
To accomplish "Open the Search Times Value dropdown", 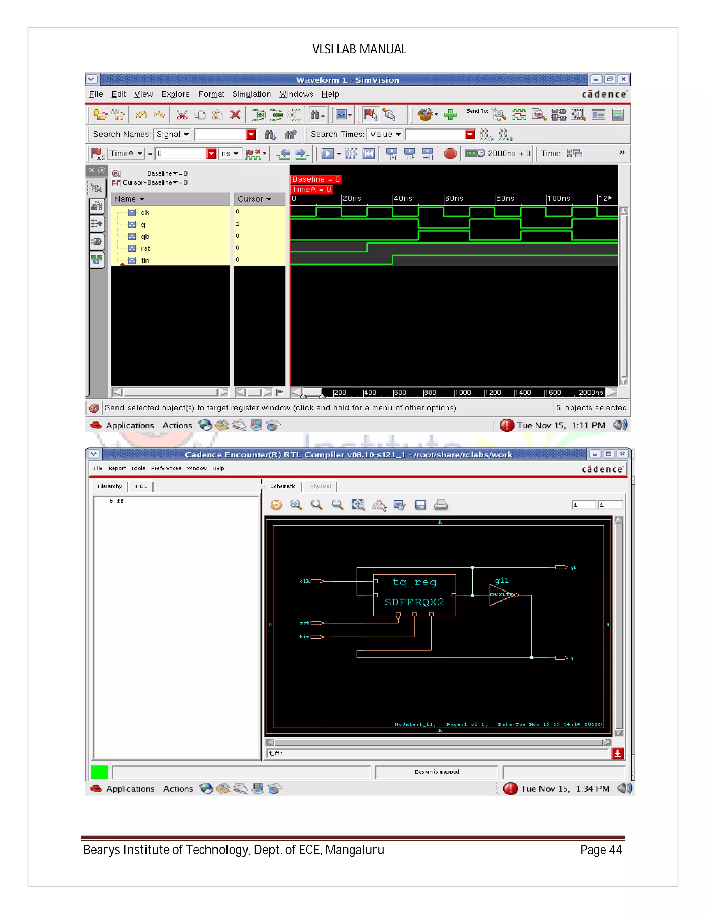I will pyautogui.click(x=385, y=134).
